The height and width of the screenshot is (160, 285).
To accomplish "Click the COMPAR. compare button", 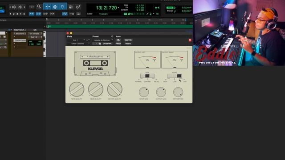I will click(107, 44).
